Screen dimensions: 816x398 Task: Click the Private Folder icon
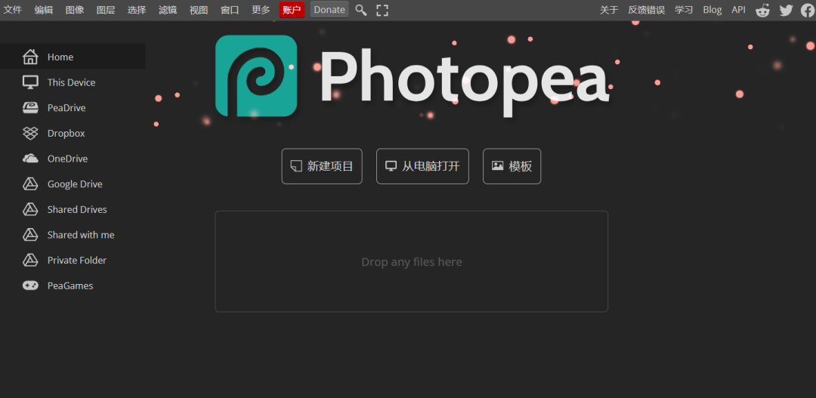[31, 260]
